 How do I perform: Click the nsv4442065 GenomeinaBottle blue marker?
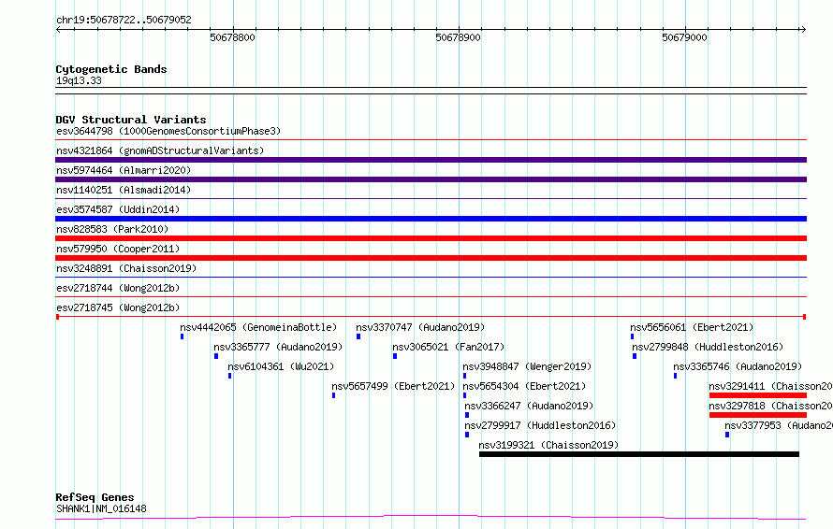point(183,336)
